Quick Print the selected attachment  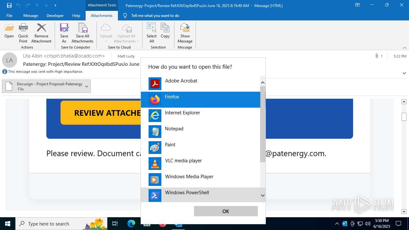pyautogui.click(x=23, y=33)
